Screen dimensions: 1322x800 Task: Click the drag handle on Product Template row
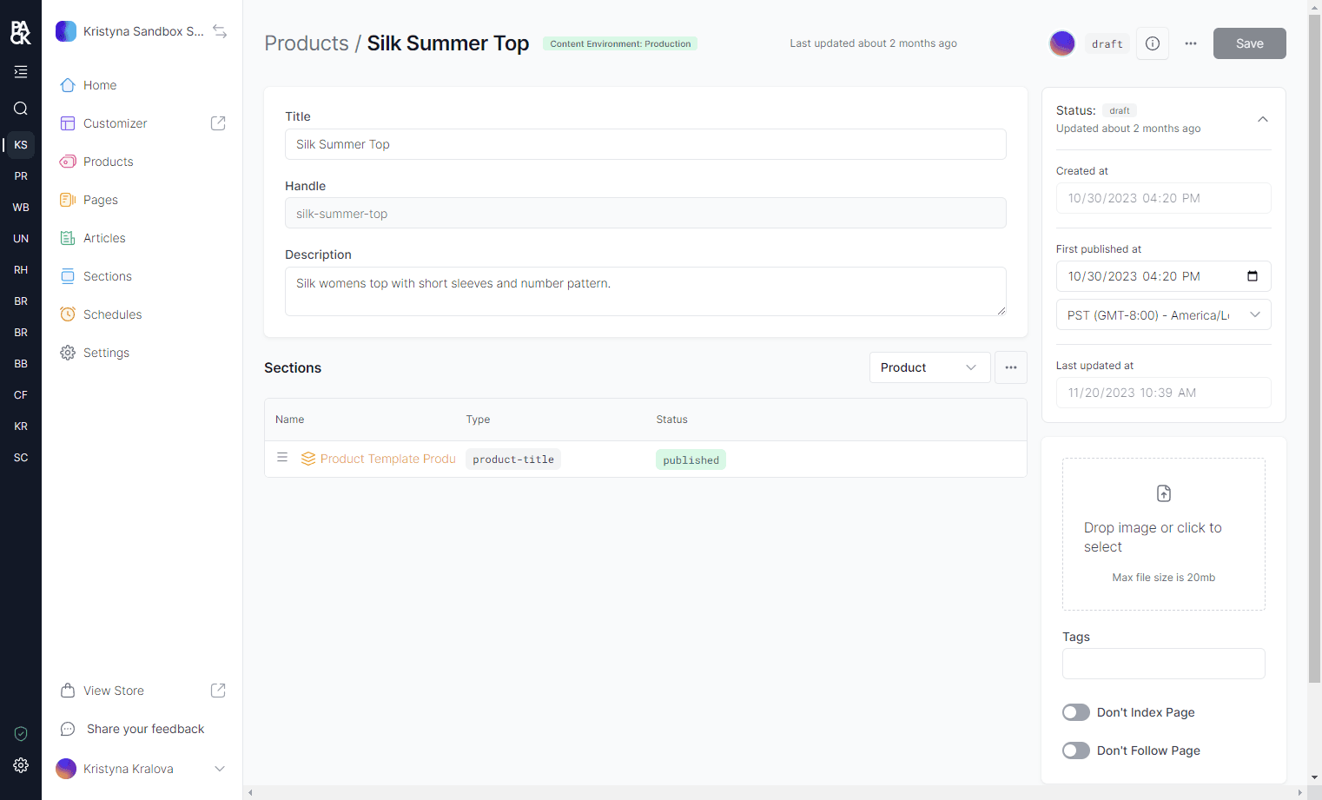282,458
